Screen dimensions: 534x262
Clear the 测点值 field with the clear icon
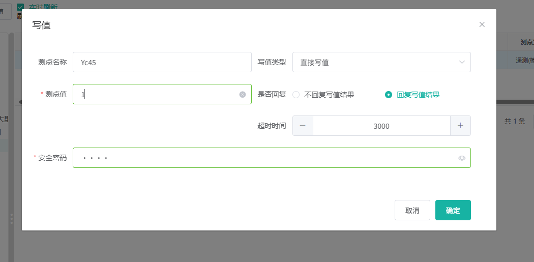click(243, 94)
